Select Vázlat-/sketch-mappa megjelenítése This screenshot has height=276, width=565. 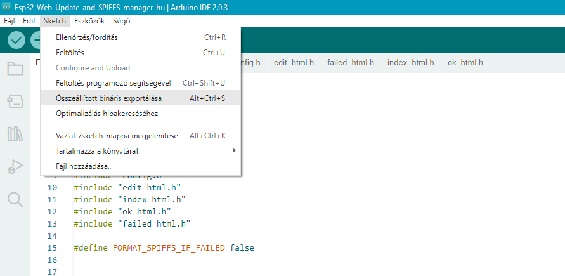(141, 136)
